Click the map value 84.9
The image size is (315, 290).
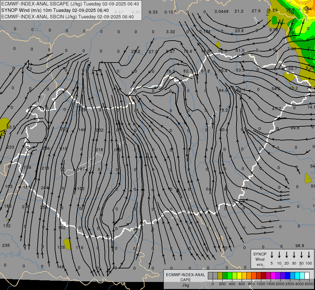click(223, 90)
